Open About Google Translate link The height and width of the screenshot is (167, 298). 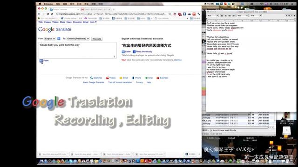pyautogui.click(x=94, y=83)
